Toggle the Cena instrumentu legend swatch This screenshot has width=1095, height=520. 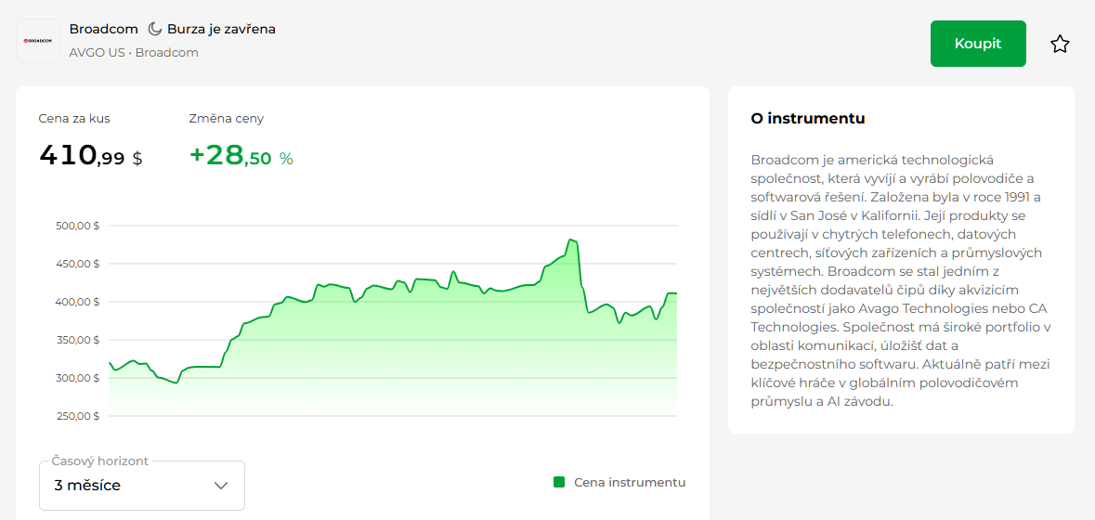coord(559,482)
